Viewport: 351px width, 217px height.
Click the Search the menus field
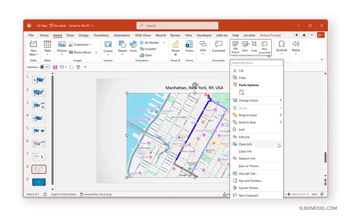(257, 63)
